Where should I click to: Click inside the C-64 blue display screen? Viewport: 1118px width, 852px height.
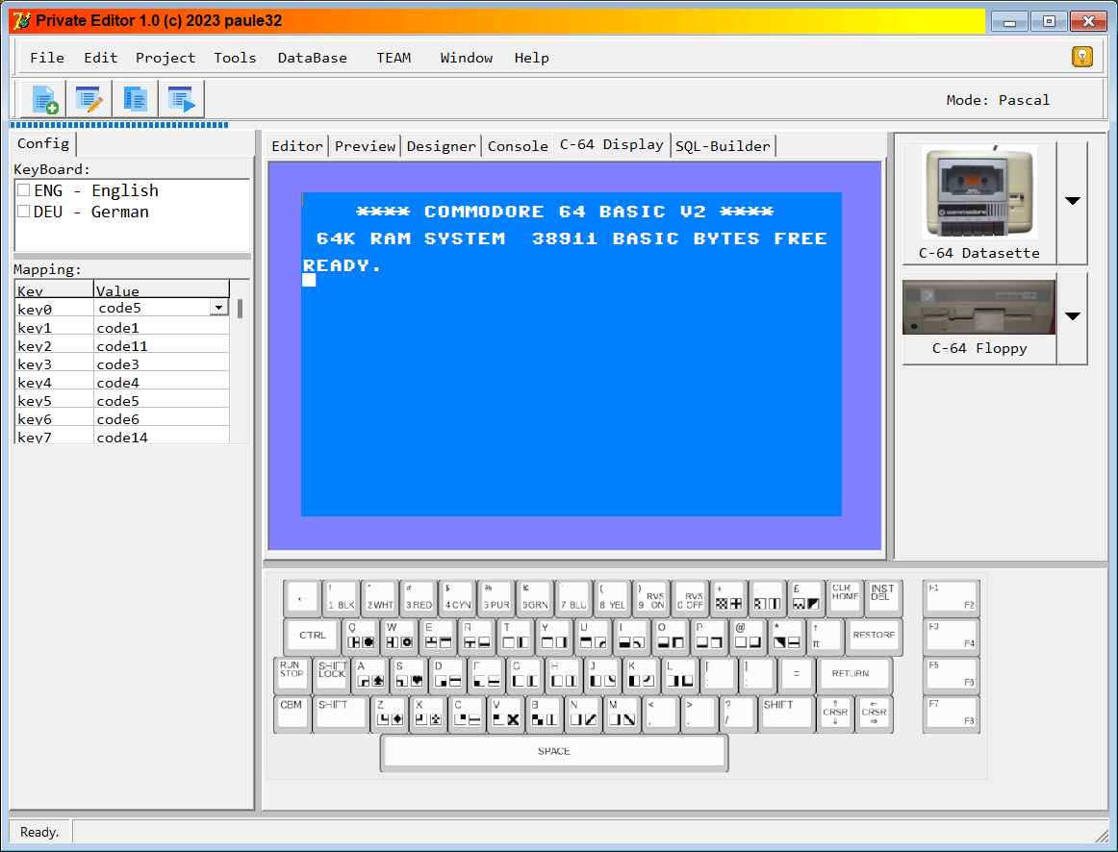[x=572, y=354]
